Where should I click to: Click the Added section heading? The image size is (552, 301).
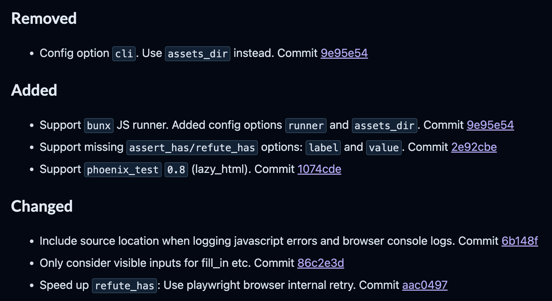click(34, 90)
